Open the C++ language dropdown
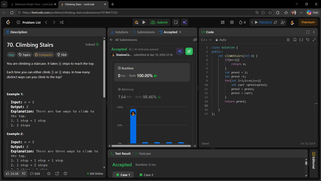 [x=206, y=40]
